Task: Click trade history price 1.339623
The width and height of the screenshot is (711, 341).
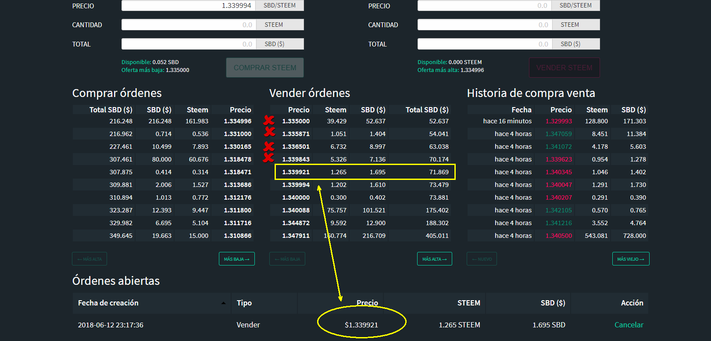Action: [559, 160]
